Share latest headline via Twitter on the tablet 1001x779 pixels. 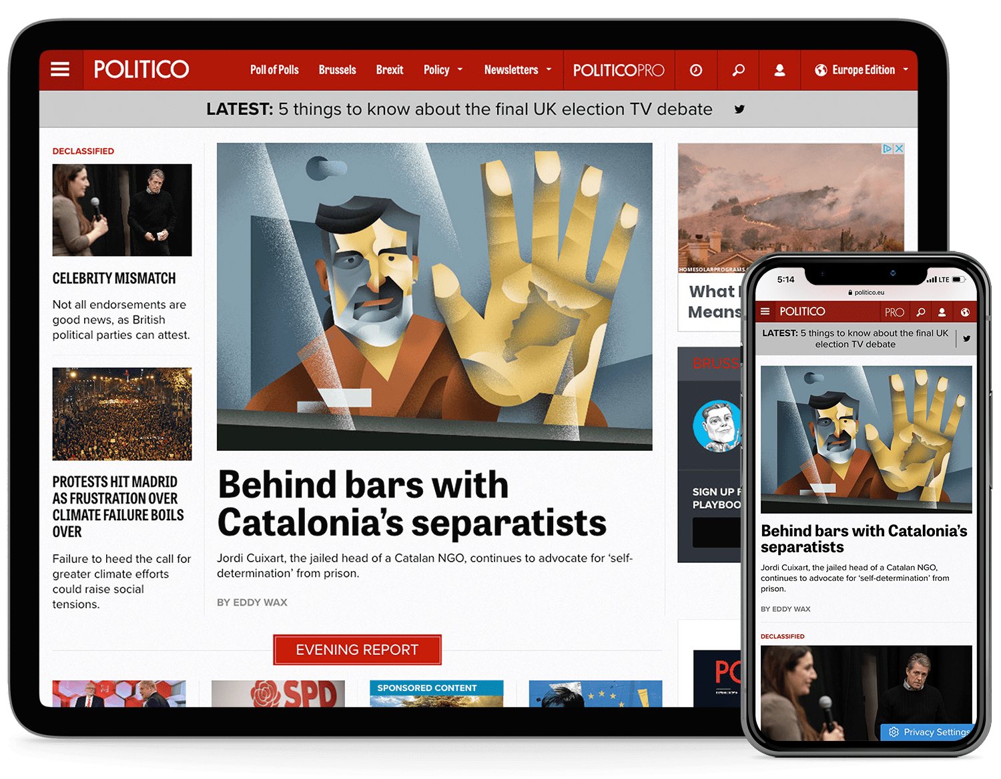click(x=739, y=109)
